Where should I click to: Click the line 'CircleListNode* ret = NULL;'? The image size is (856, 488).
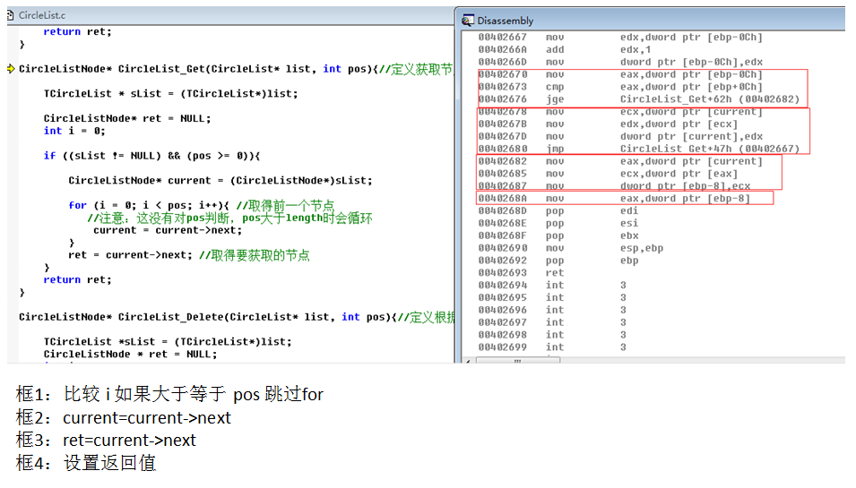tap(127, 118)
